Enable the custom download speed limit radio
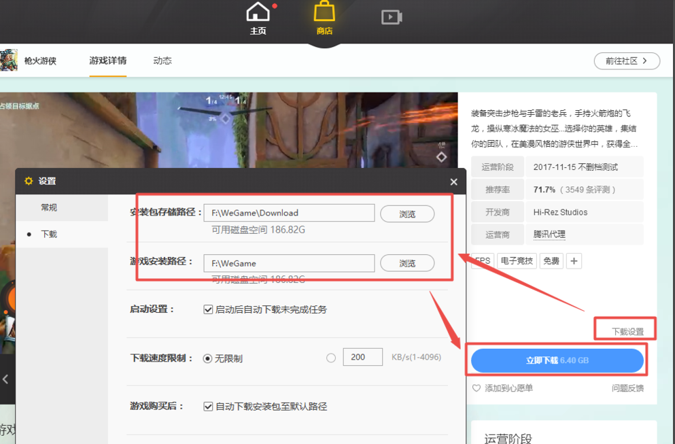Screen dimensions: 675x444 (331, 357)
